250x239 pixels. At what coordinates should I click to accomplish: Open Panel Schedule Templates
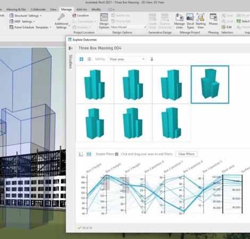tap(30, 27)
